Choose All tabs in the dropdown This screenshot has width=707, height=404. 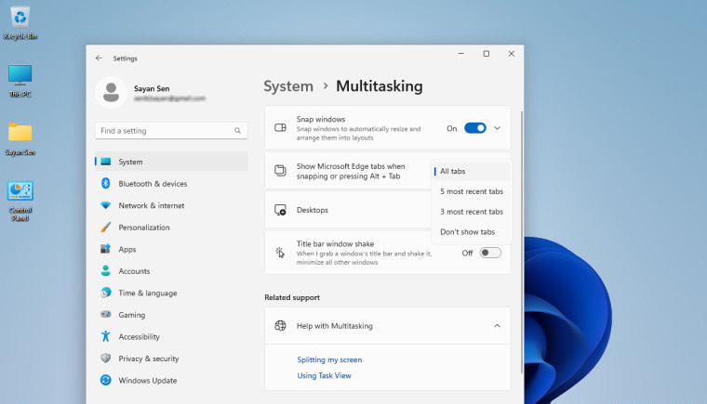pos(472,171)
